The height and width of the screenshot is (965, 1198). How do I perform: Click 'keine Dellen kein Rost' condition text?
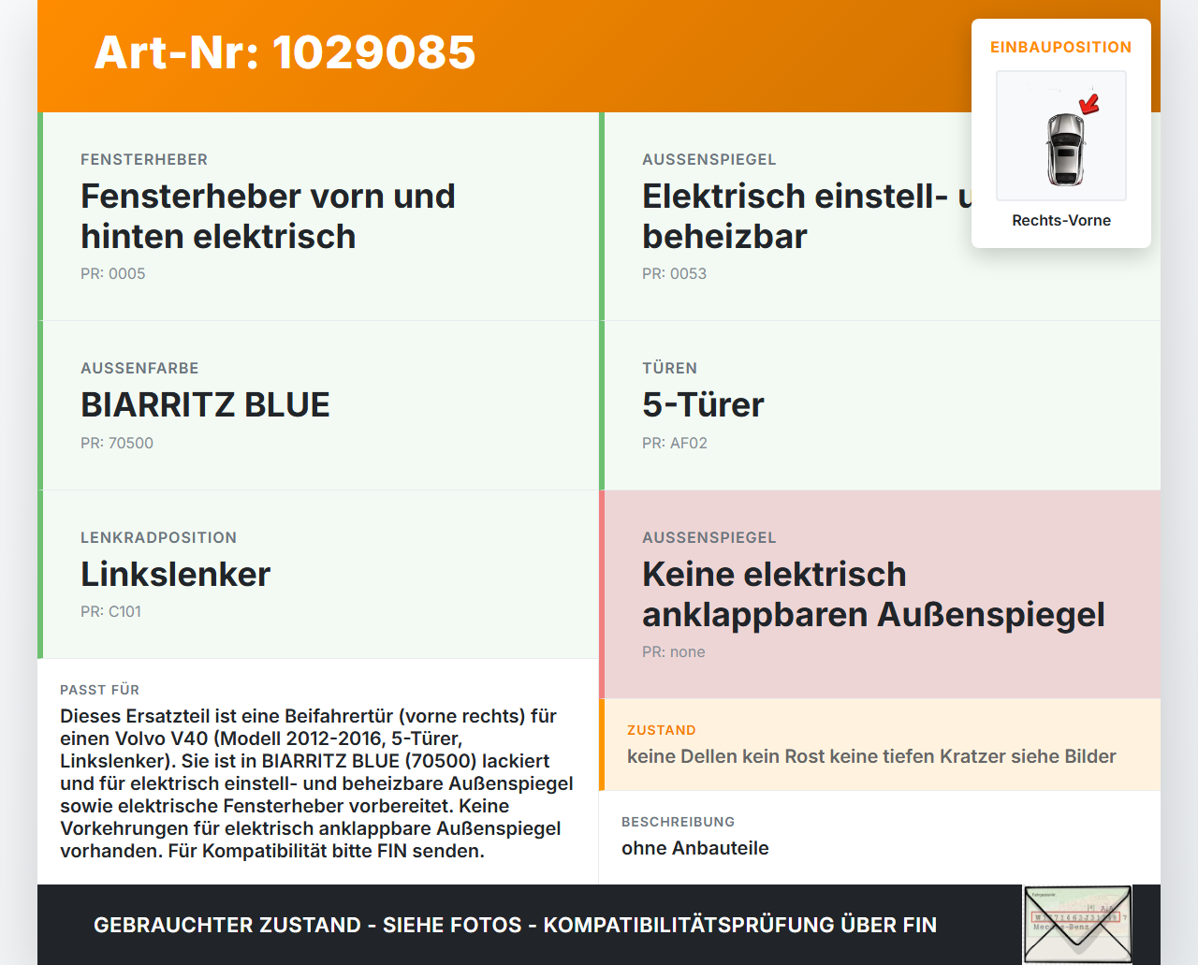click(x=871, y=756)
